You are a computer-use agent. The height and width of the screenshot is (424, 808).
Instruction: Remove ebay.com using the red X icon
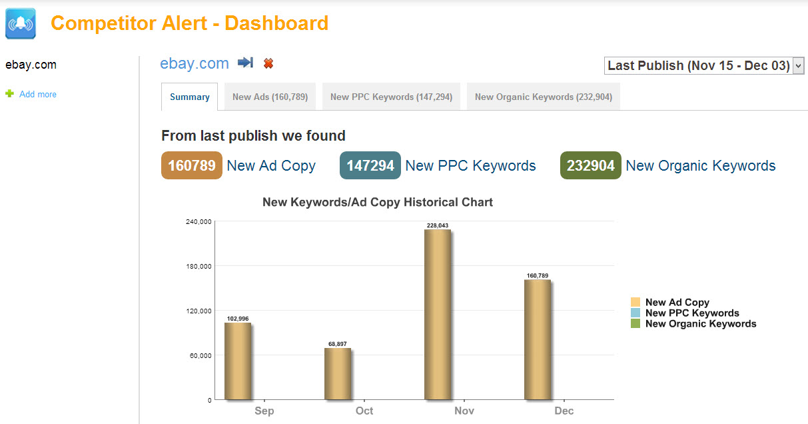pyautogui.click(x=268, y=63)
